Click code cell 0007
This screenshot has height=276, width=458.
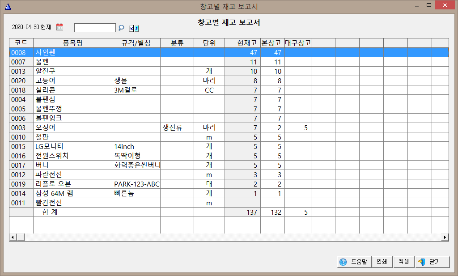pos(21,62)
